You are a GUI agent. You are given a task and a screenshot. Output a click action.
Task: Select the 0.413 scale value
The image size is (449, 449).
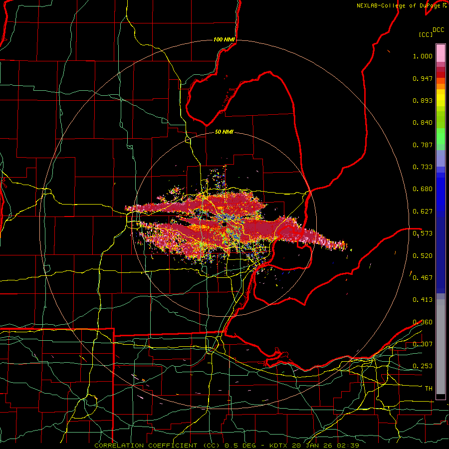[423, 300]
